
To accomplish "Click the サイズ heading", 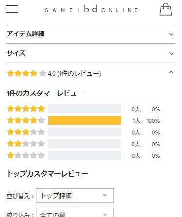I will tap(16, 53).
